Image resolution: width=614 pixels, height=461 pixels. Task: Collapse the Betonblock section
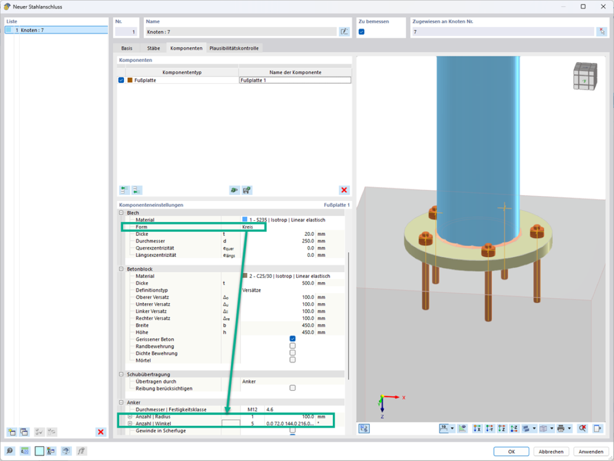click(x=121, y=269)
